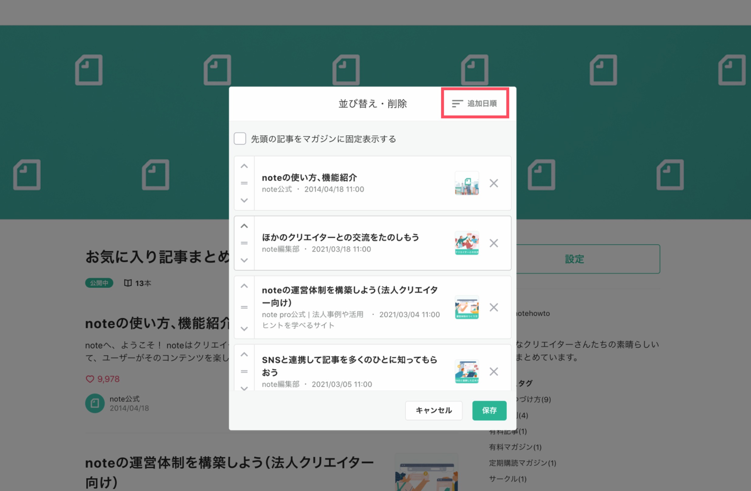This screenshot has width=751, height=491.
Task: Click background article title noteの運営体制を構築しよう
Action: [x=229, y=472]
